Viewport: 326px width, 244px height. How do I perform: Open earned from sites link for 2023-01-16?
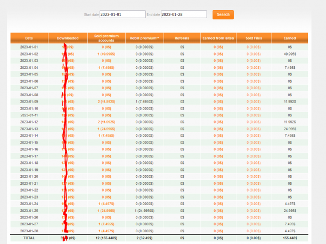tap(218, 149)
